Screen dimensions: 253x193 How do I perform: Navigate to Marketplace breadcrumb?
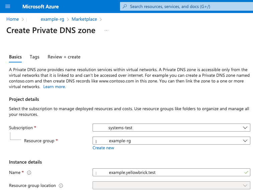click(84, 19)
